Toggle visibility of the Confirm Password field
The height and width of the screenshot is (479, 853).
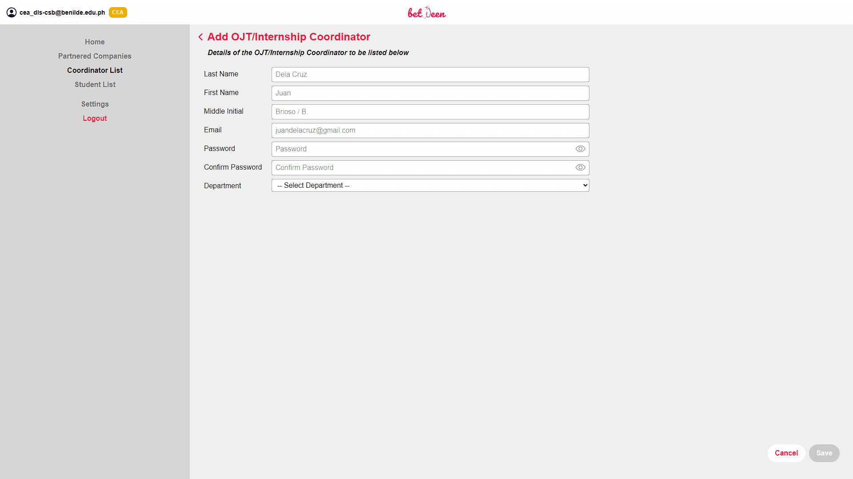580,168
